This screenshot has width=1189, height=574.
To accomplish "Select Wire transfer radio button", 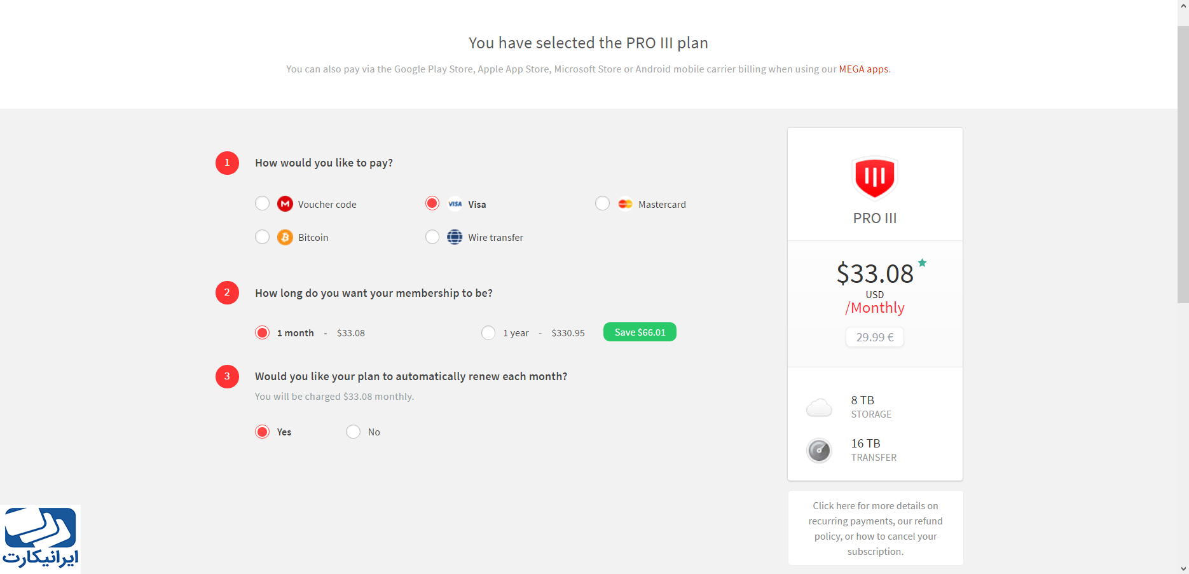I will click(x=432, y=237).
